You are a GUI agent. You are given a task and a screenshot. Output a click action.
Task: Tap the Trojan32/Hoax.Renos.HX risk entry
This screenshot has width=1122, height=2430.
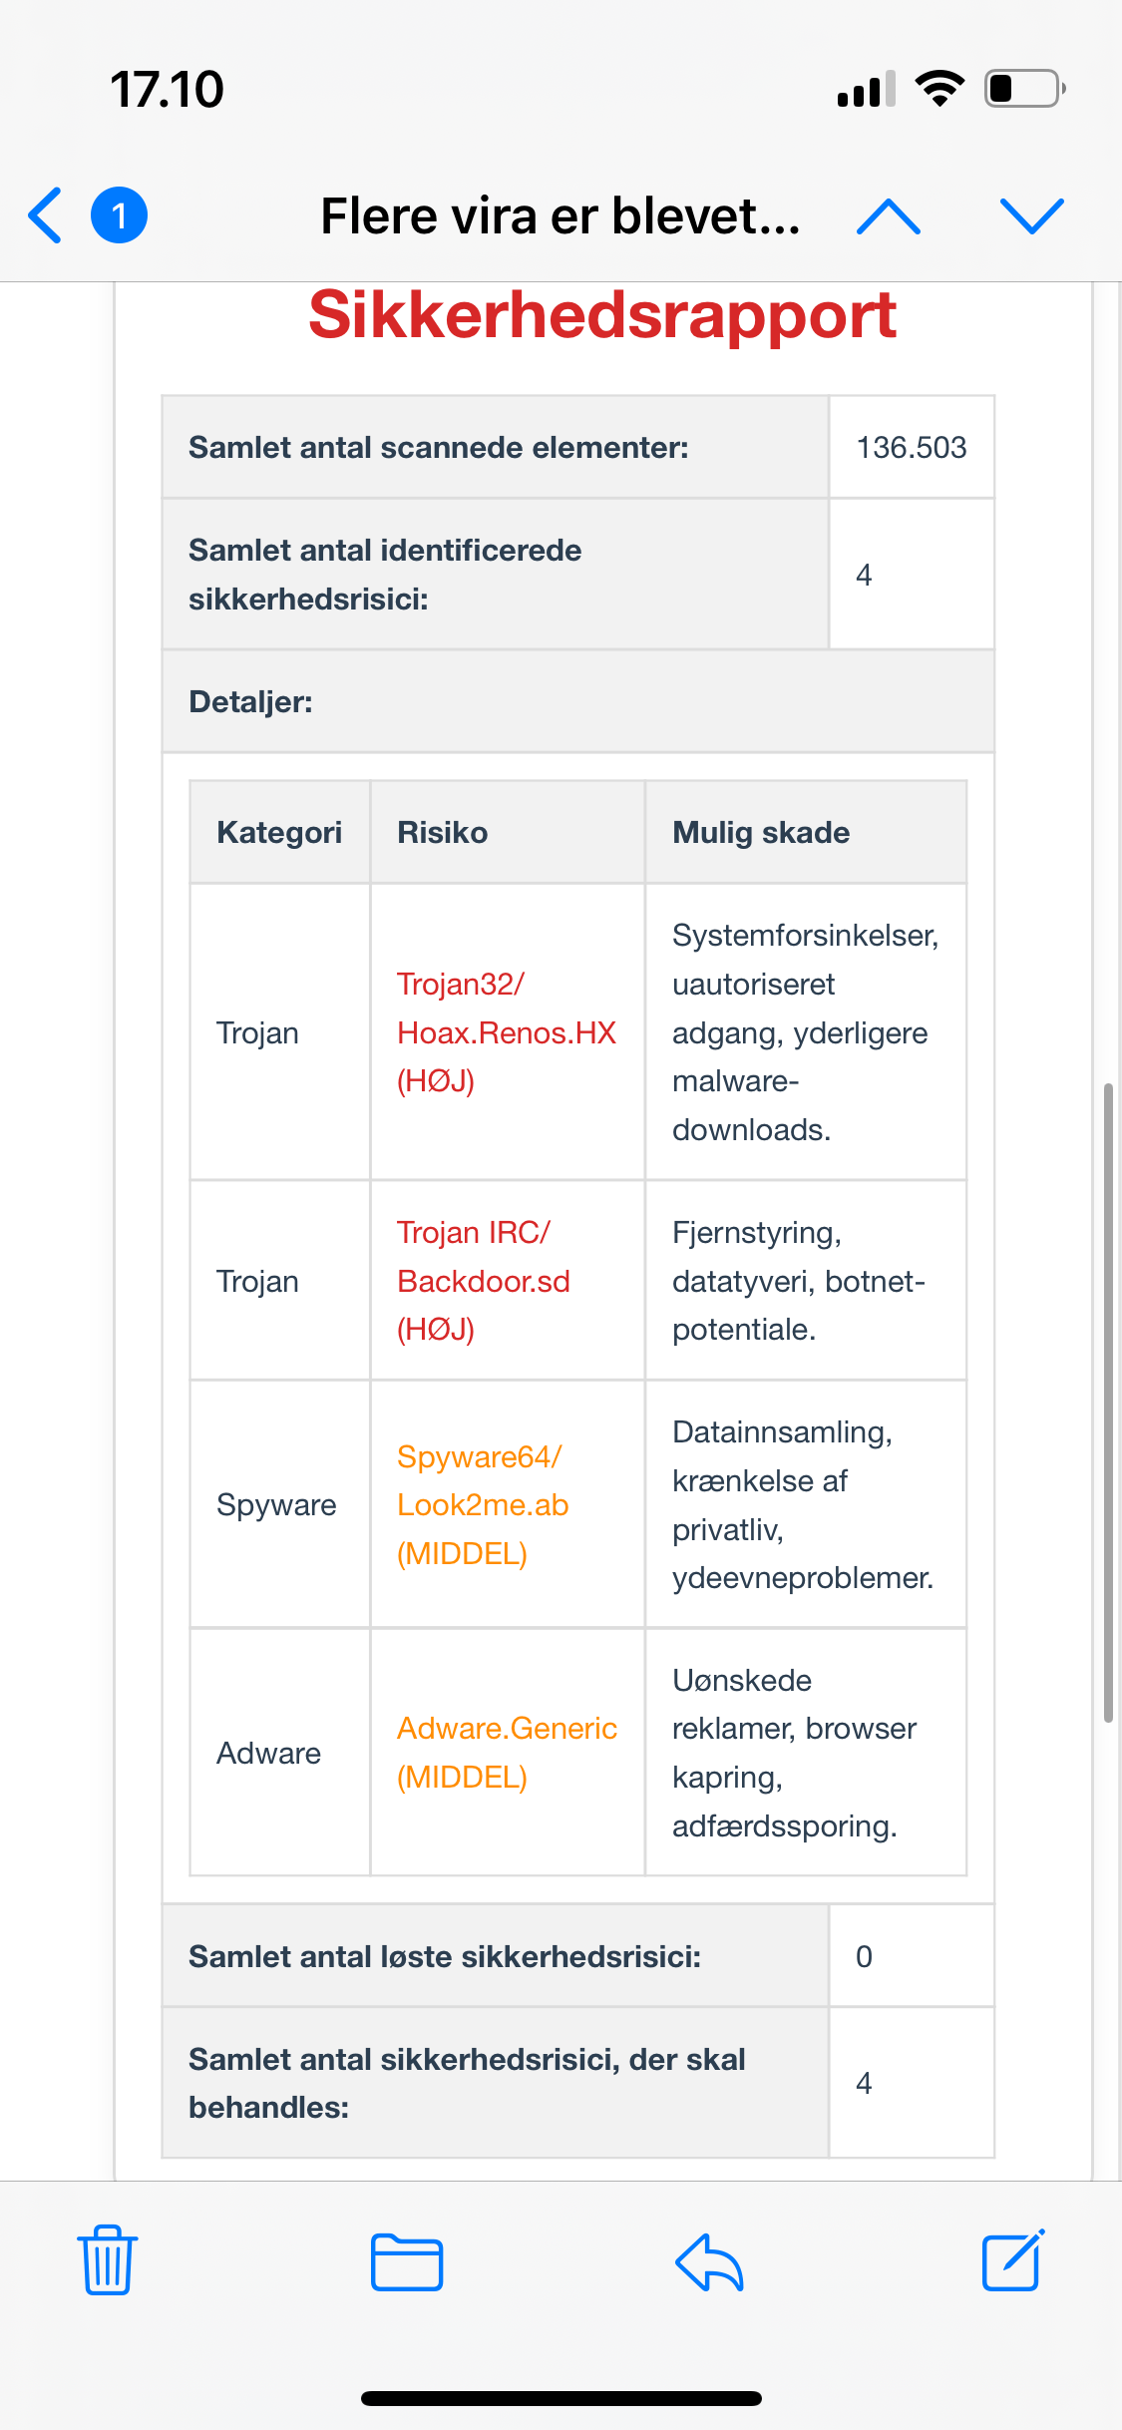tap(507, 1032)
